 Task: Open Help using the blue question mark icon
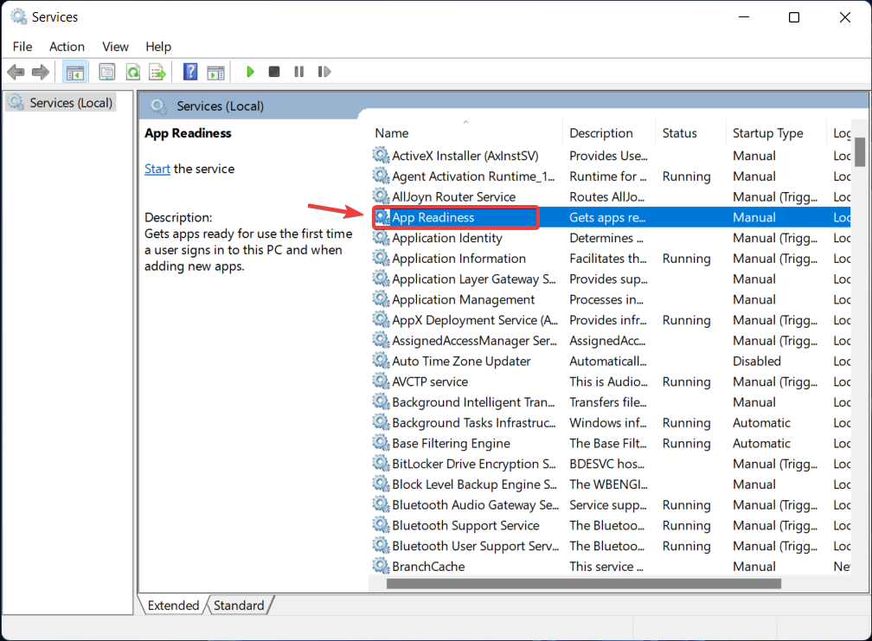[190, 72]
